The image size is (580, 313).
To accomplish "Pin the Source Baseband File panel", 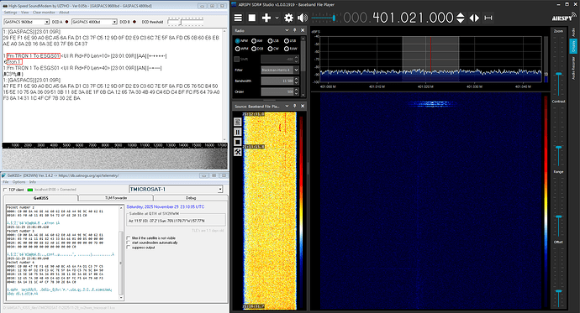I will (x=295, y=106).
